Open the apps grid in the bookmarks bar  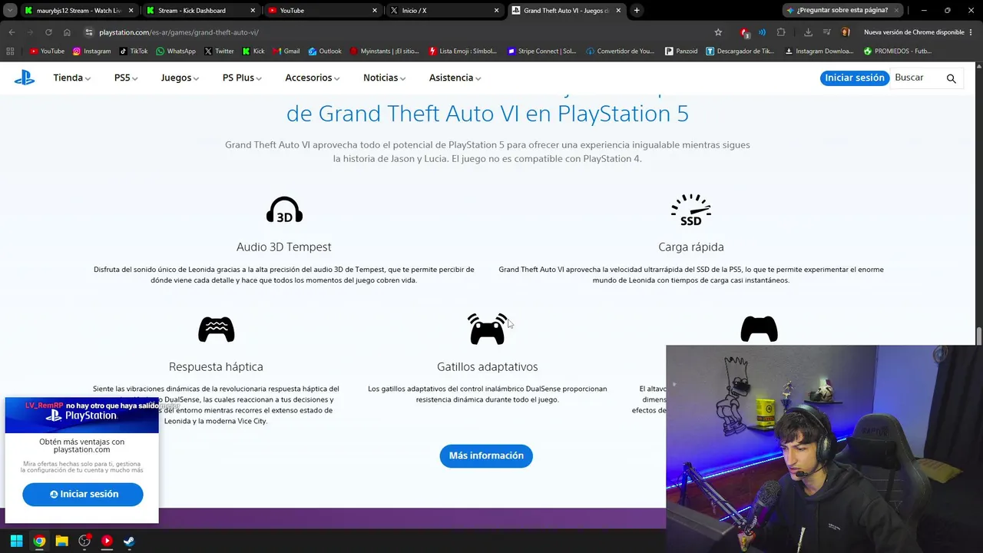[10, 51]
